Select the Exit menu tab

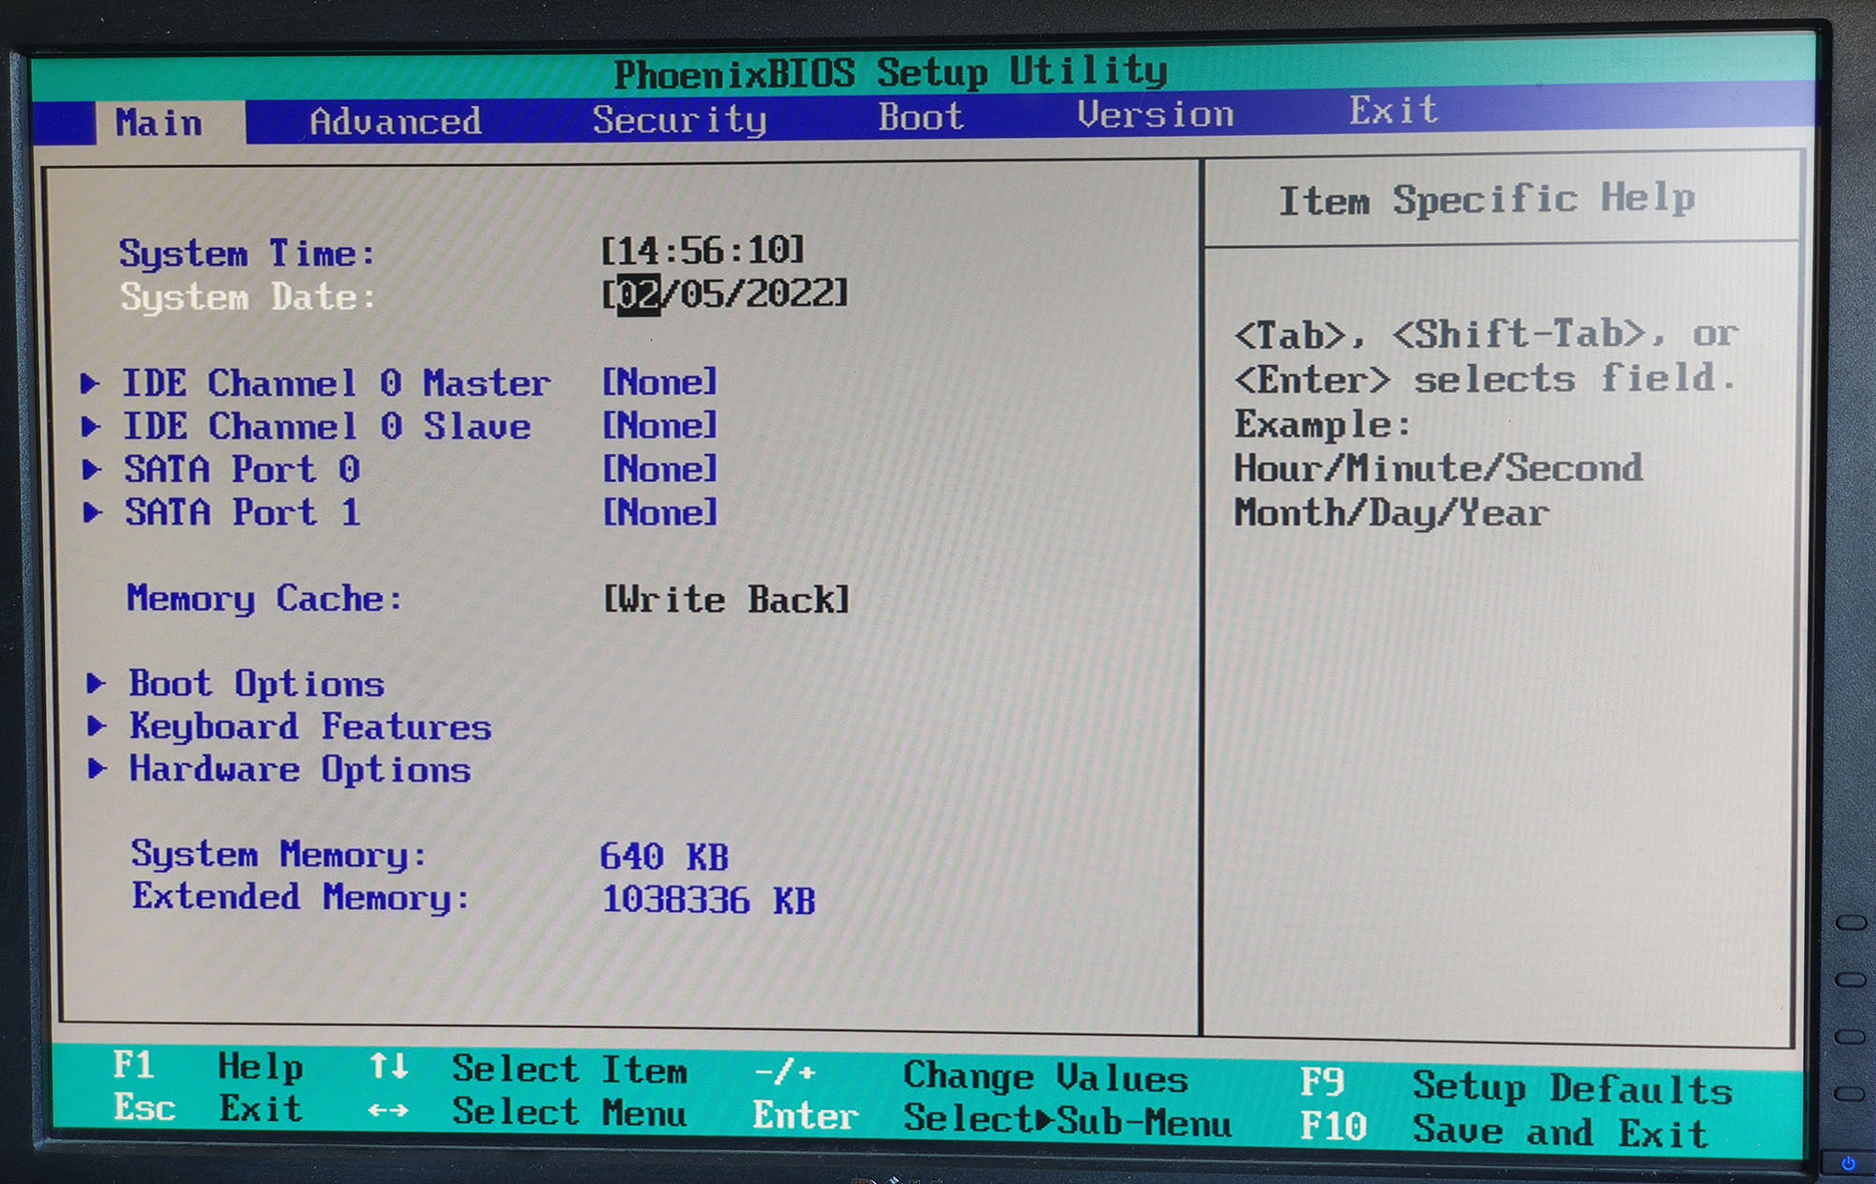point(1394,111)
